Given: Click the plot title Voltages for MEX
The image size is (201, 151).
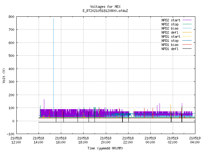Looking at the screenshot, I should coord(105,7).
